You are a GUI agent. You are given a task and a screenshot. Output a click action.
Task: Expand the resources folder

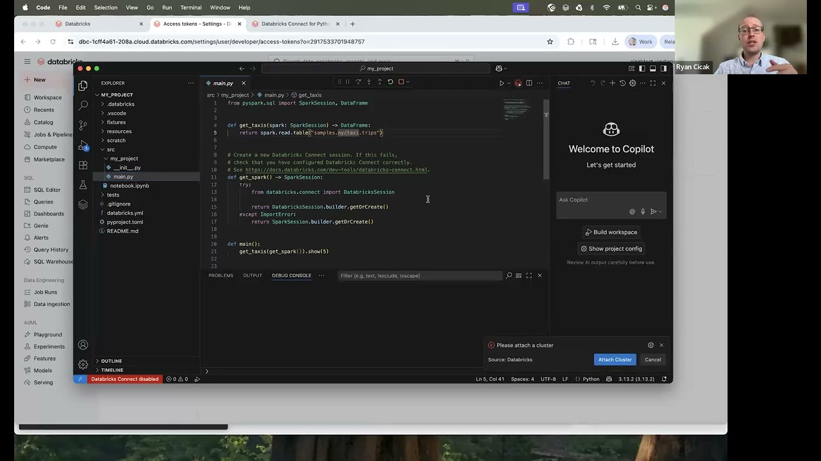point(119,131)
